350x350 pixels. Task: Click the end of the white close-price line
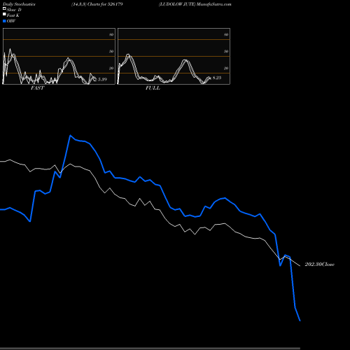[300, 266]
